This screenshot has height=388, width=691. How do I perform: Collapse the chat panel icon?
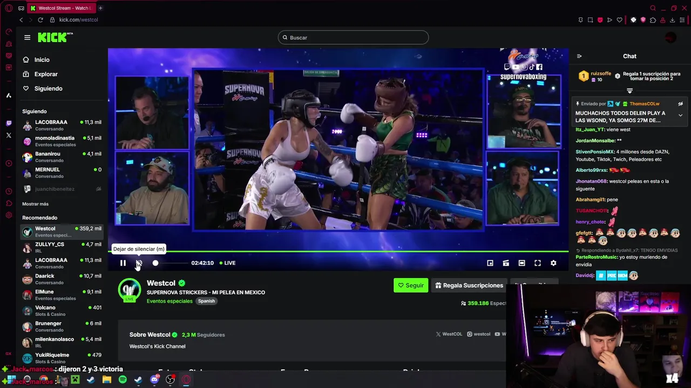coord(579,56)
